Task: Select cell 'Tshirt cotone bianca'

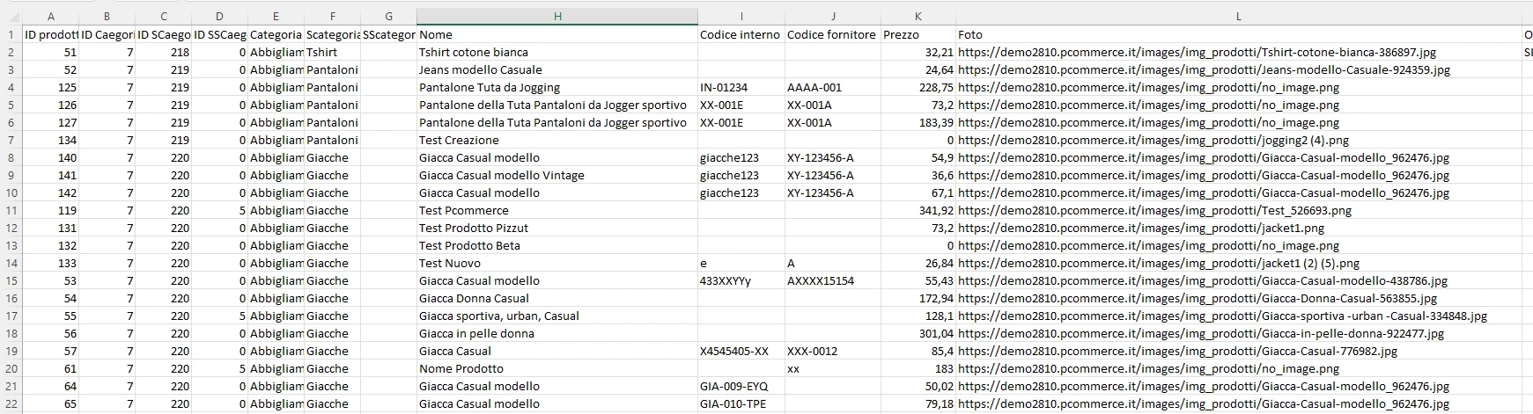Action: pyautogui.click(x=557, y=52)
